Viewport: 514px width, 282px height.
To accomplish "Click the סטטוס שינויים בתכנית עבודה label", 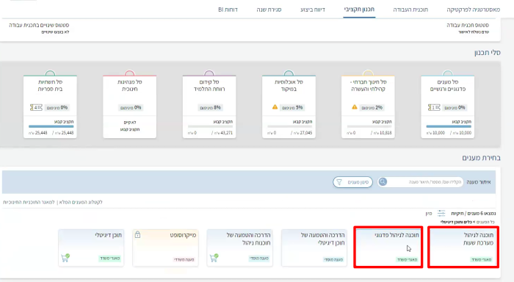I will click(39, 25).
